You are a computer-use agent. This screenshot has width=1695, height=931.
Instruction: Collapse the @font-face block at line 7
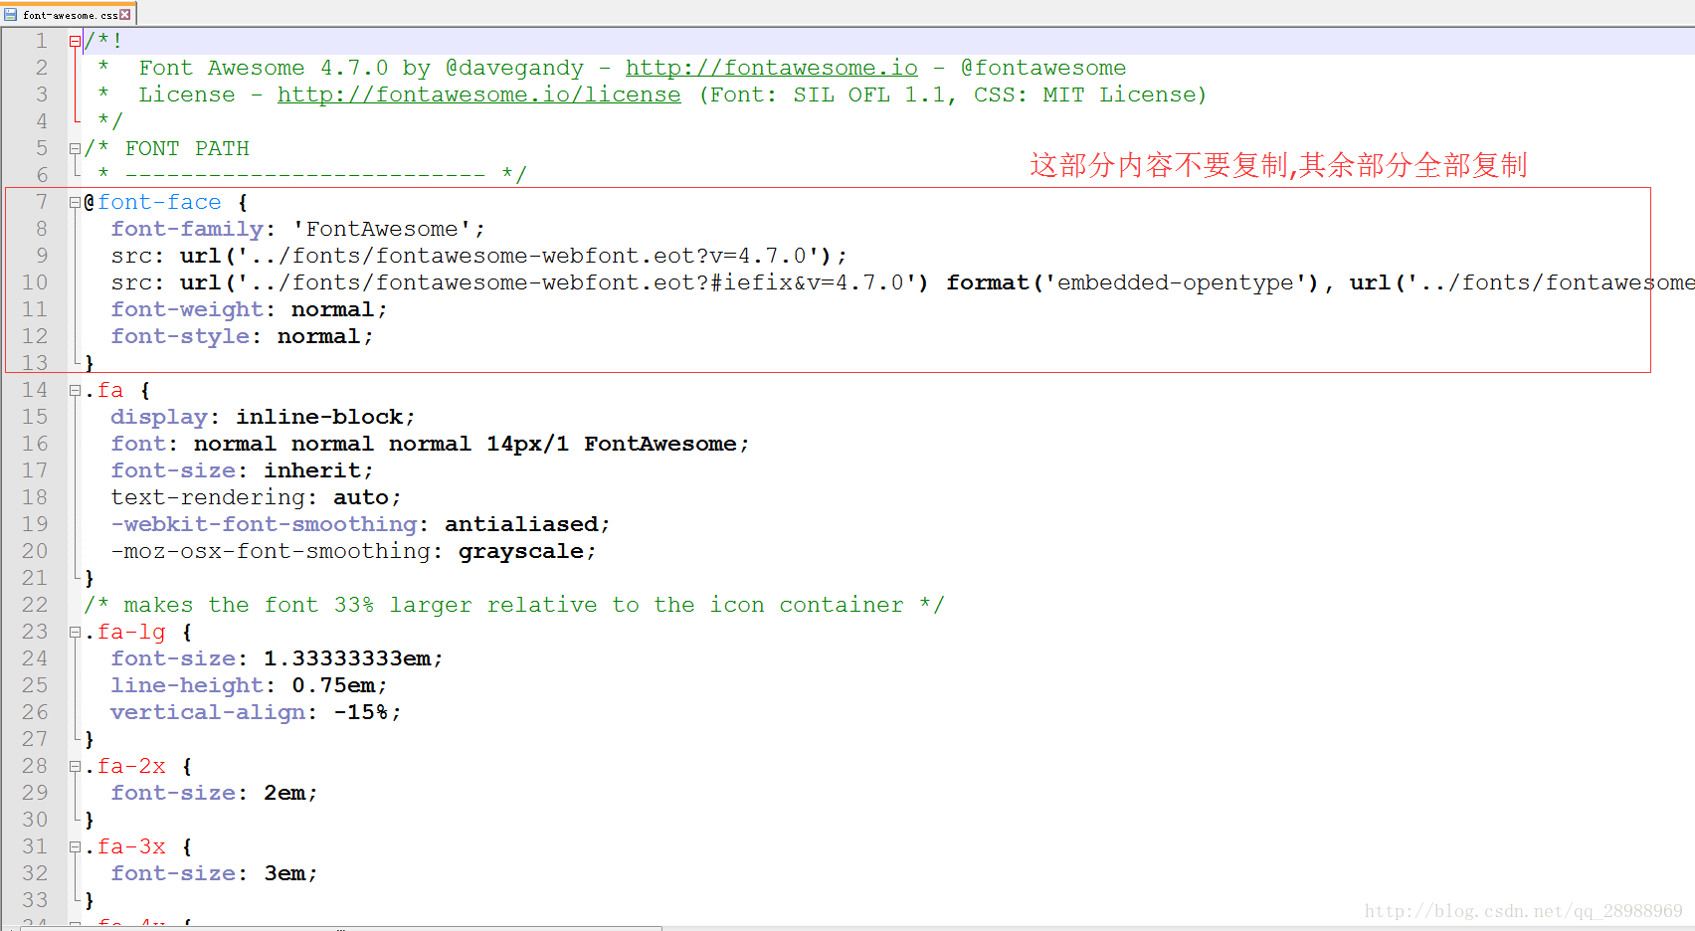75,203
